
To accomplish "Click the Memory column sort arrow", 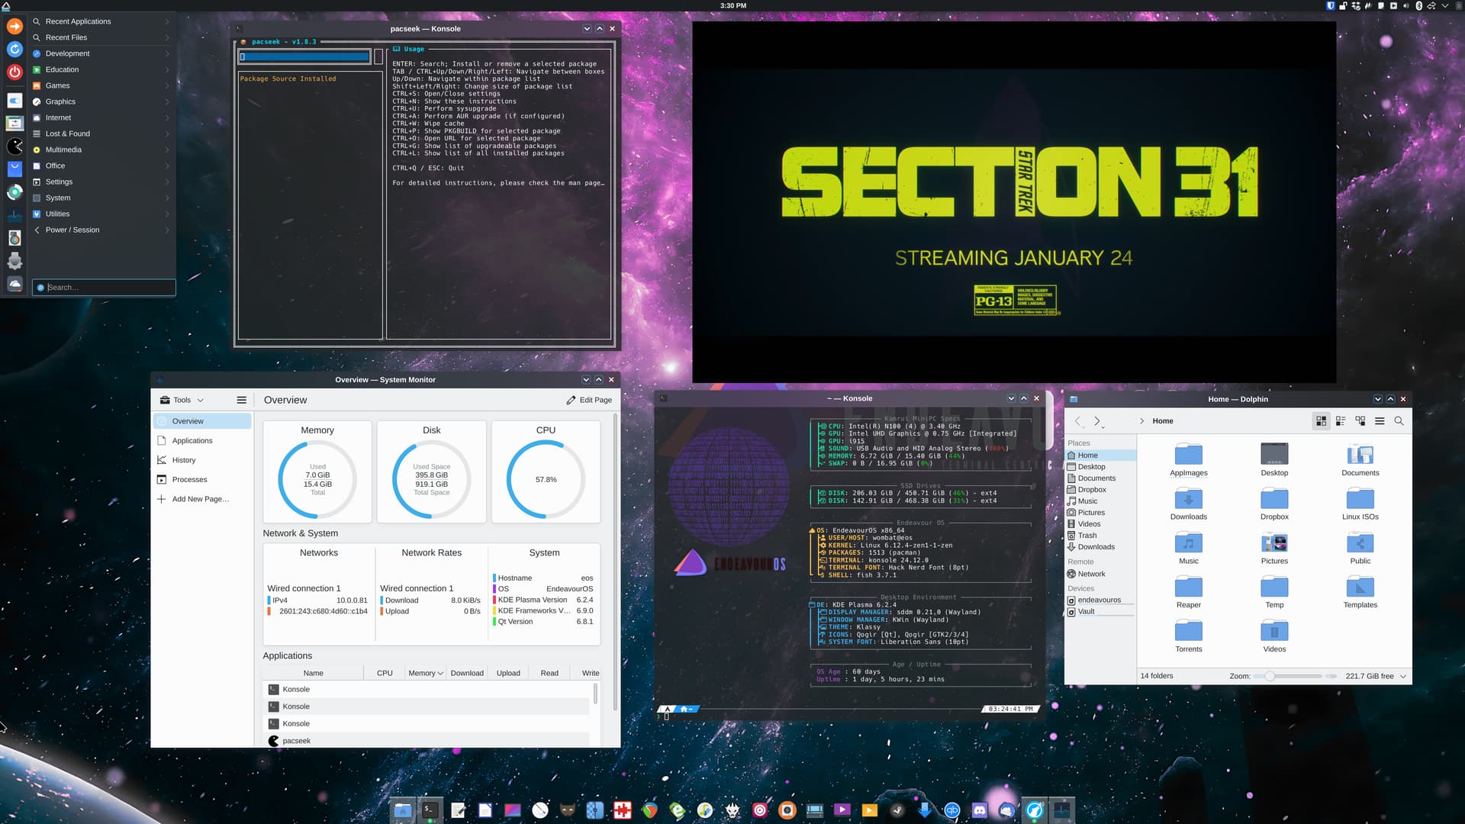I will coord(440,673).
